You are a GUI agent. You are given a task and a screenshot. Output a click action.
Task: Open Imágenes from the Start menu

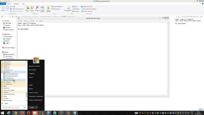click(x=32, y=73)
